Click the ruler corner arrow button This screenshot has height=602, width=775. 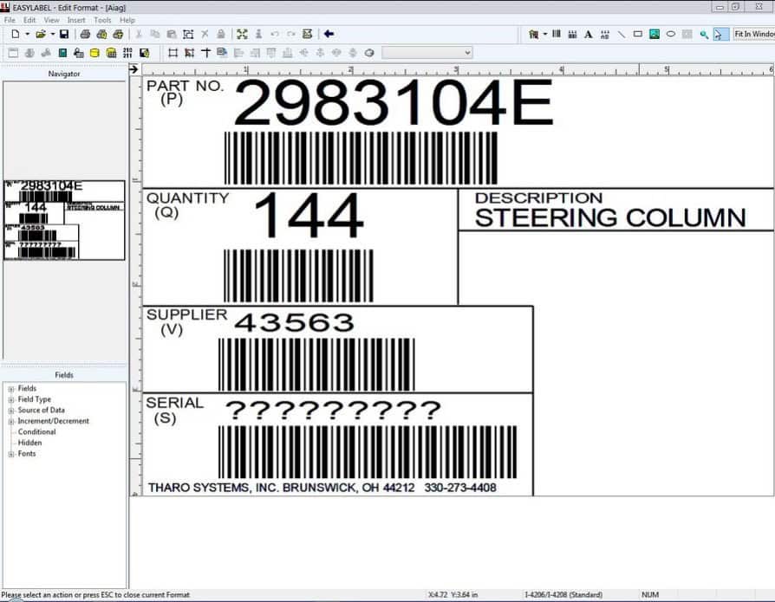pos(134,69)
